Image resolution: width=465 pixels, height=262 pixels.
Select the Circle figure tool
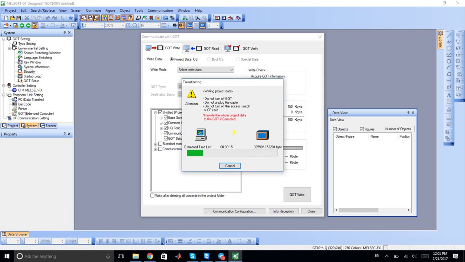pos(449,61)
